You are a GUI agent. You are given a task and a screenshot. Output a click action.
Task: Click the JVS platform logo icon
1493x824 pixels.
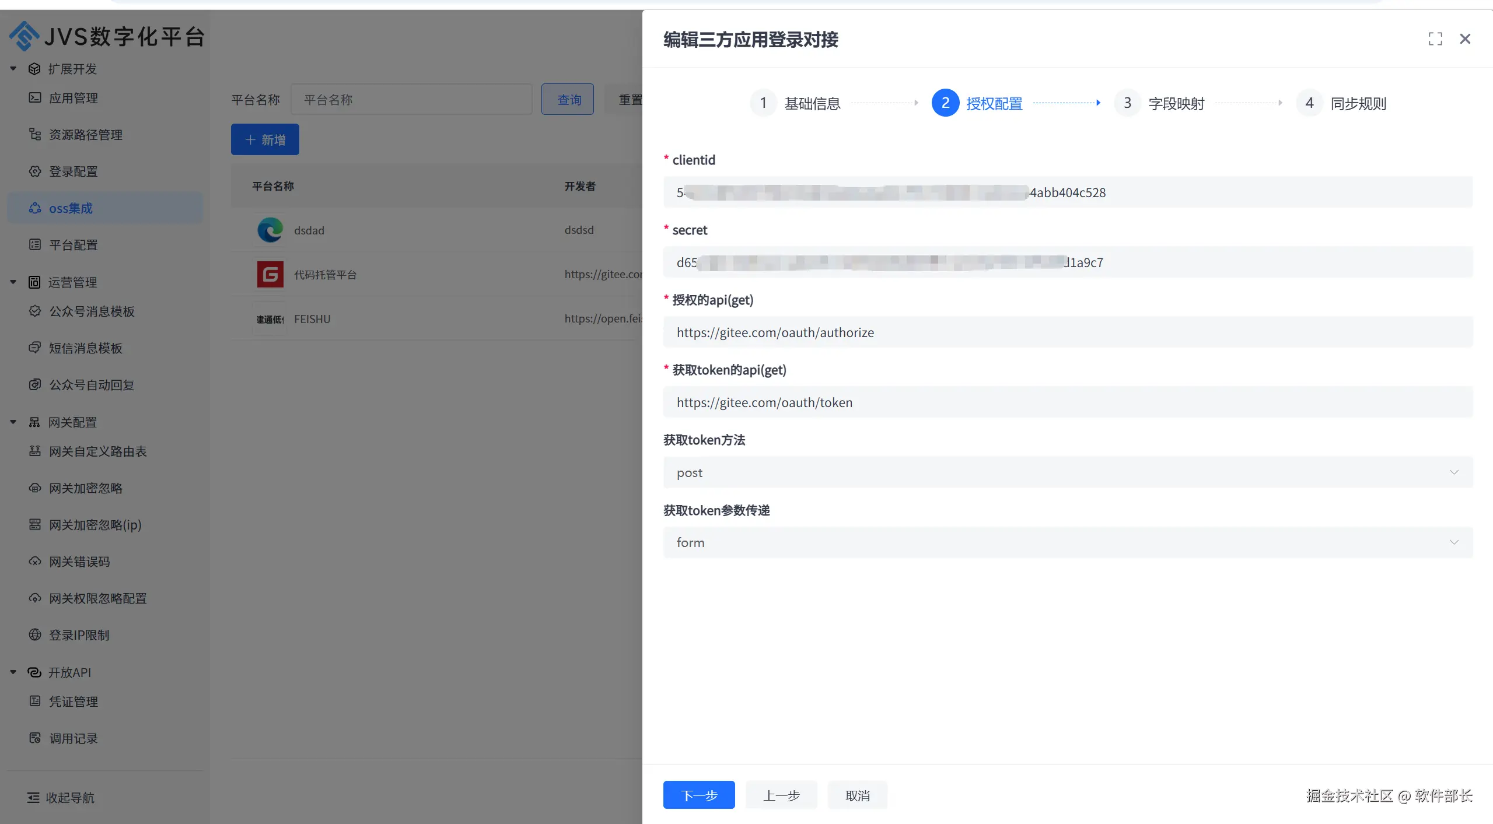click(x=24, y=36)
